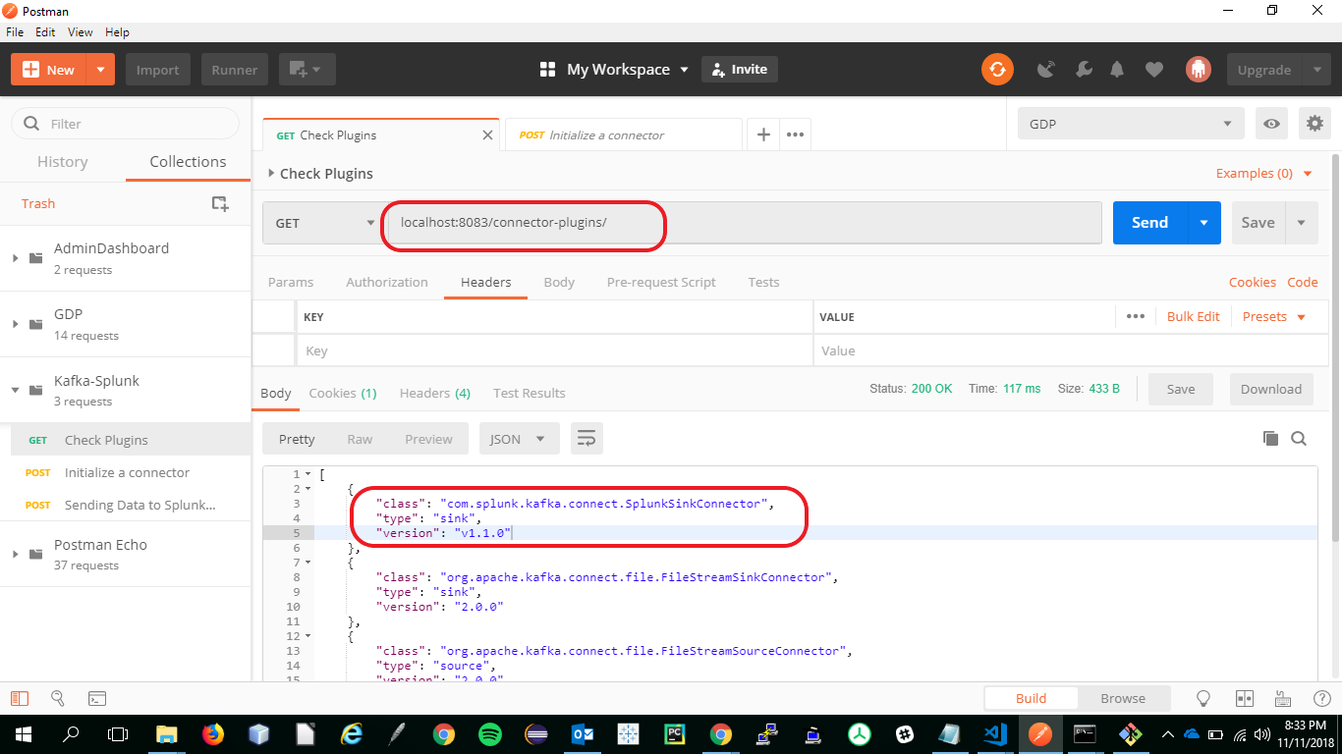Viewport: 1342px width, 754px height.
Task: Select Raw response view
Action: pos(360,439)
